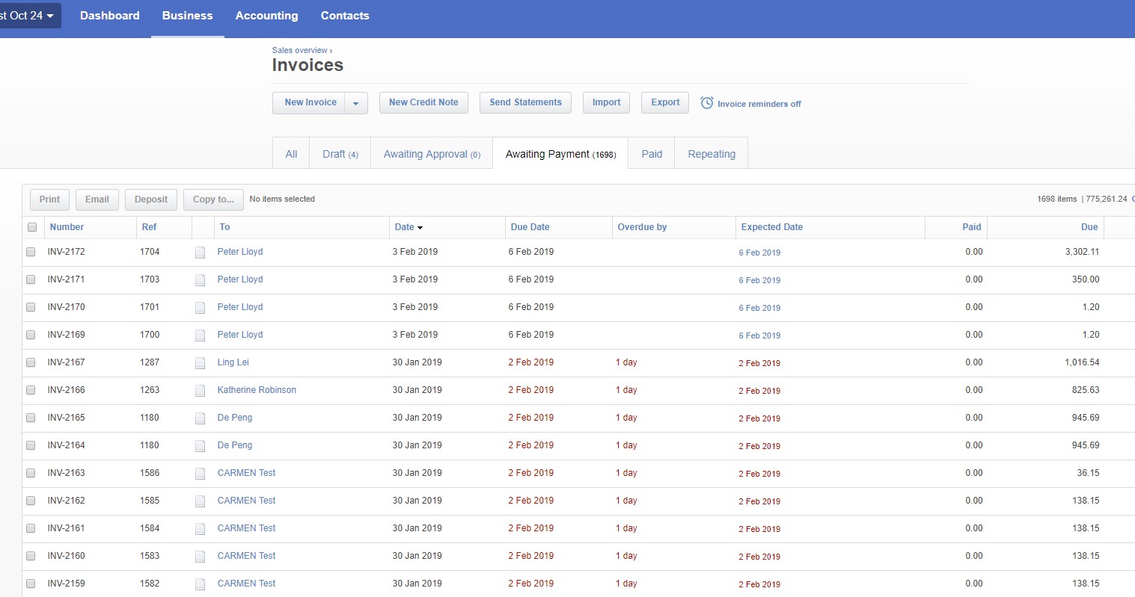Tick the checkbox for INV-2166
Viewport: 1135px width, 597px height.
31,390
